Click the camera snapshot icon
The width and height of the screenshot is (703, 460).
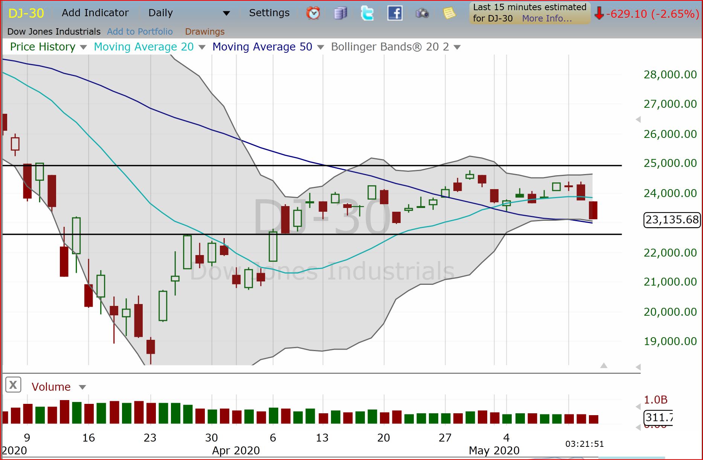pyautogui.click(x=422, y=14)
